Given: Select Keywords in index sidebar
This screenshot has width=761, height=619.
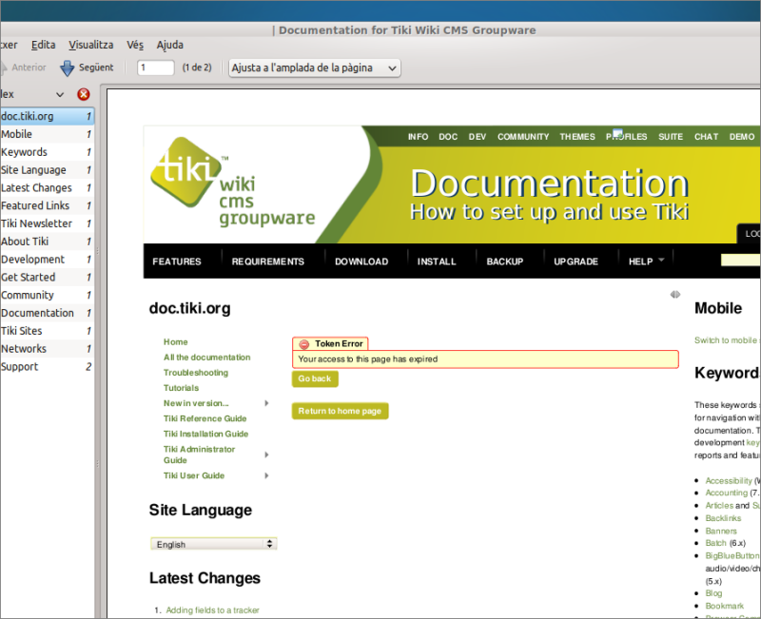Looking at the screenshot, I should [47, 152].
